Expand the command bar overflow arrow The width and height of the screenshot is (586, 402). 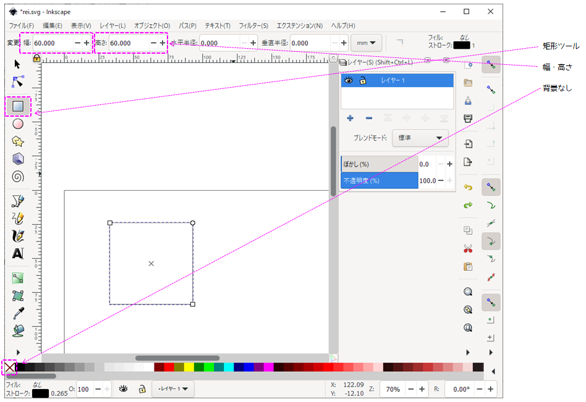[x=468, y=353]
